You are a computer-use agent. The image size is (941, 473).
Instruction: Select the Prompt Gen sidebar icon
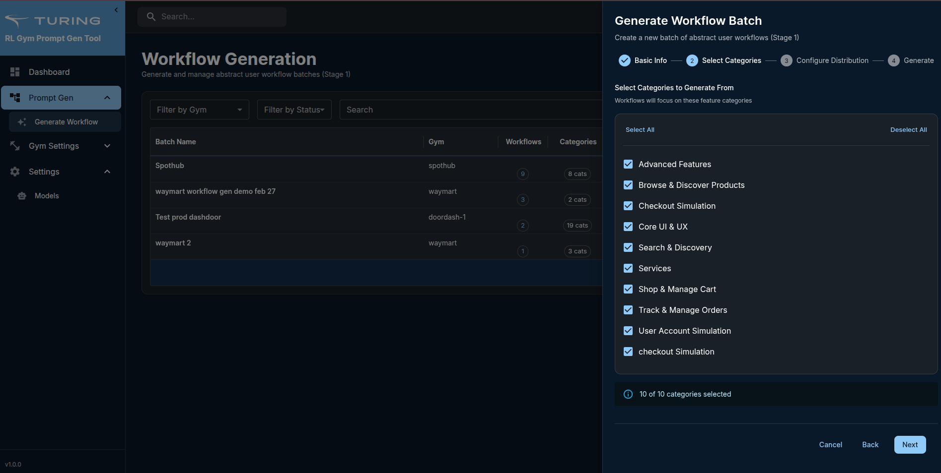tap(15, 98)
